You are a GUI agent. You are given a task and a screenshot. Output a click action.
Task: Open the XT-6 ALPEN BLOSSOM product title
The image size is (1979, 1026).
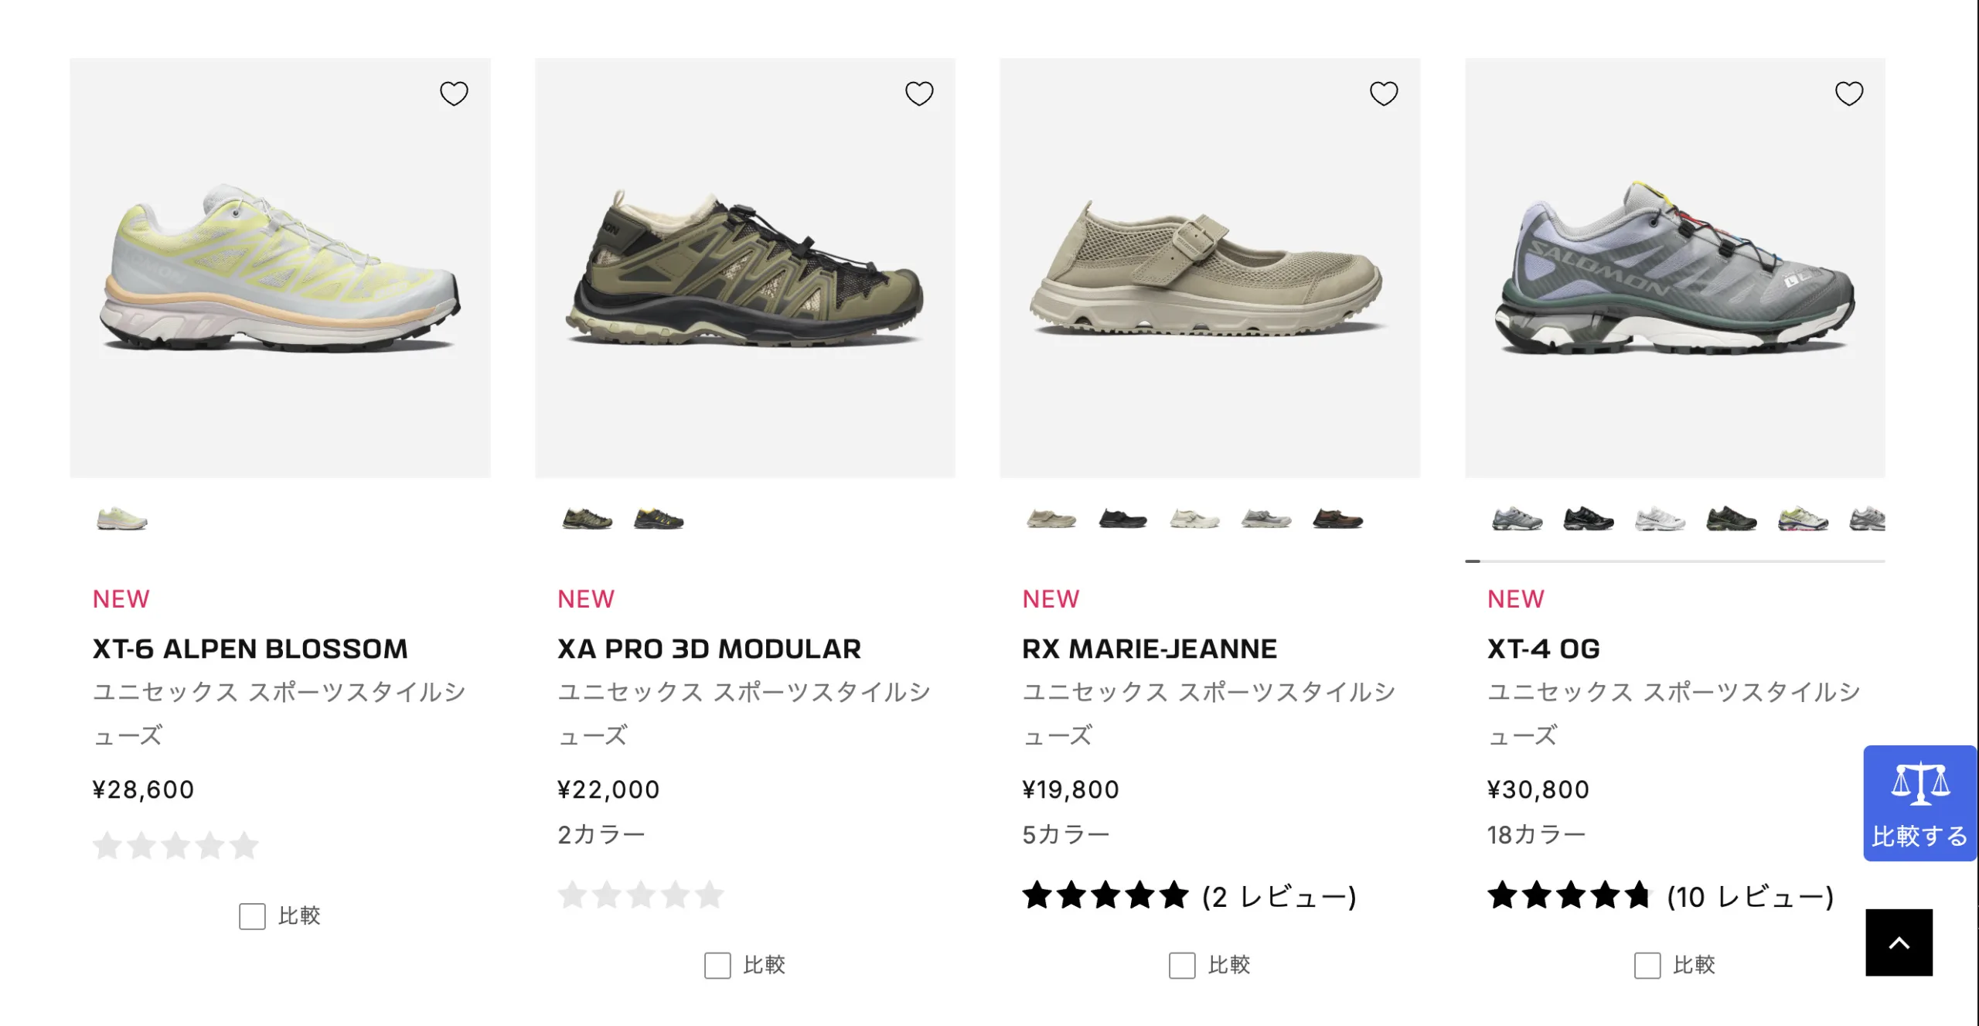pyautogui.click(x=250, y=649)
